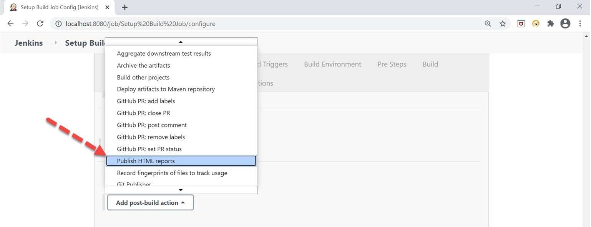Open the Extensions puzzle-piece menu
The width and height of the screenshot is (591, 227).
point(550,24)
